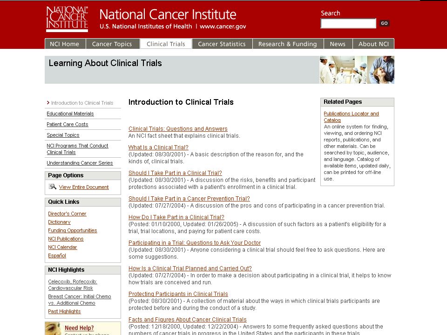447x335 pixels.
Task: Open Should I Take Part in a Cancer Prevention Trial?
Action: coord(189,199)
